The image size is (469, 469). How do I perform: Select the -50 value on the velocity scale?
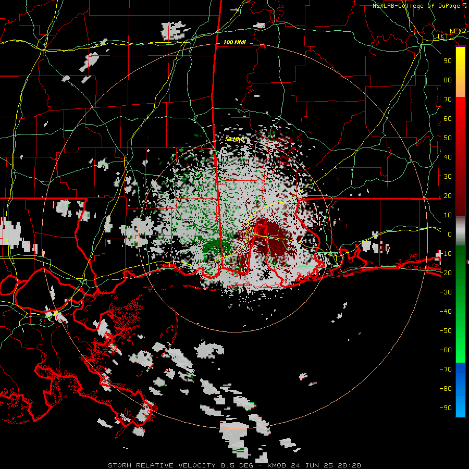pyautogui.click(x=446, y=331)
